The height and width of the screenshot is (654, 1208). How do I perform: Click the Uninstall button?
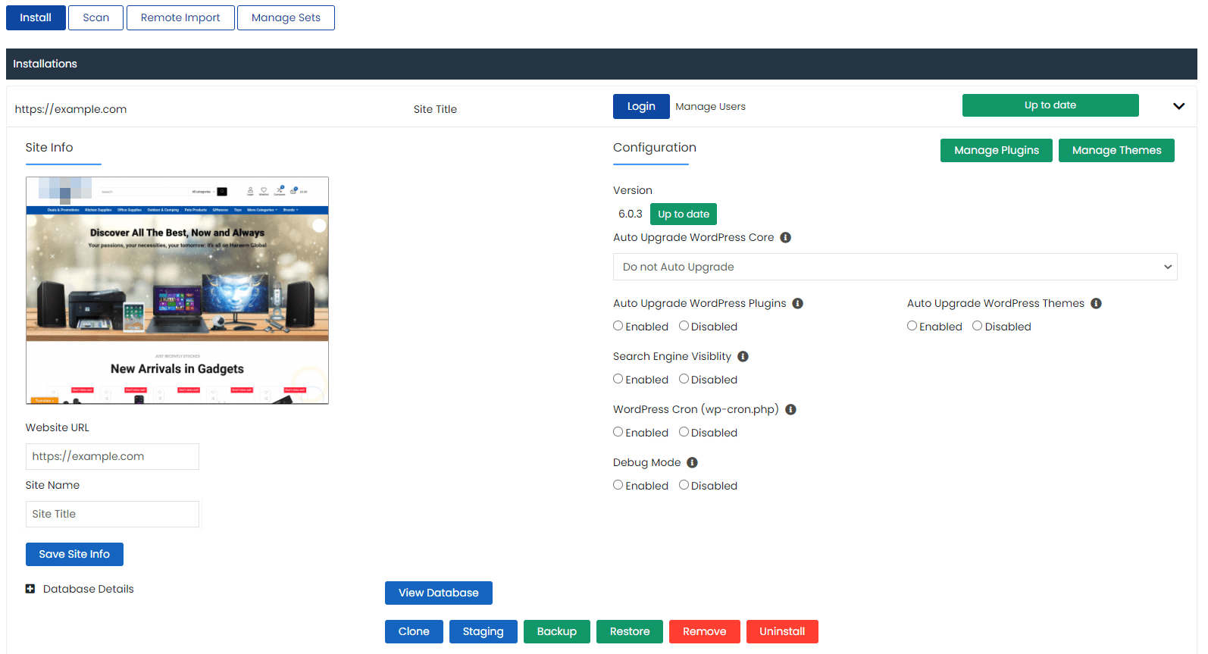point(782,631)
